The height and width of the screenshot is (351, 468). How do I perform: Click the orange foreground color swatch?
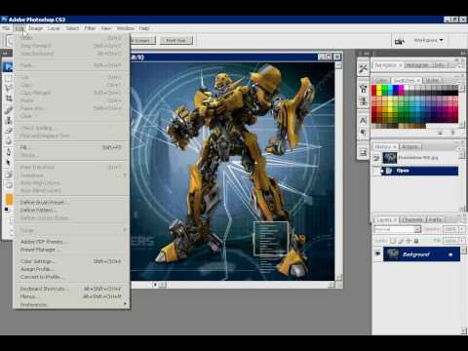tap(10, 199)
